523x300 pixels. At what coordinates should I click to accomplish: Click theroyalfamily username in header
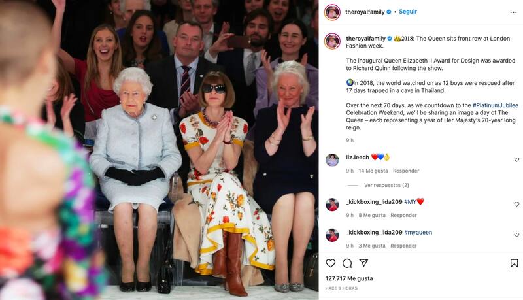click(x=365, y=12)
